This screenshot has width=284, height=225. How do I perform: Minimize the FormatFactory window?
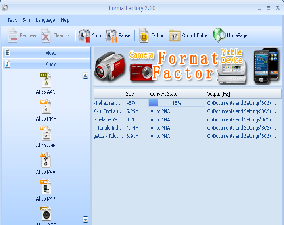click(x=259, y=8)
